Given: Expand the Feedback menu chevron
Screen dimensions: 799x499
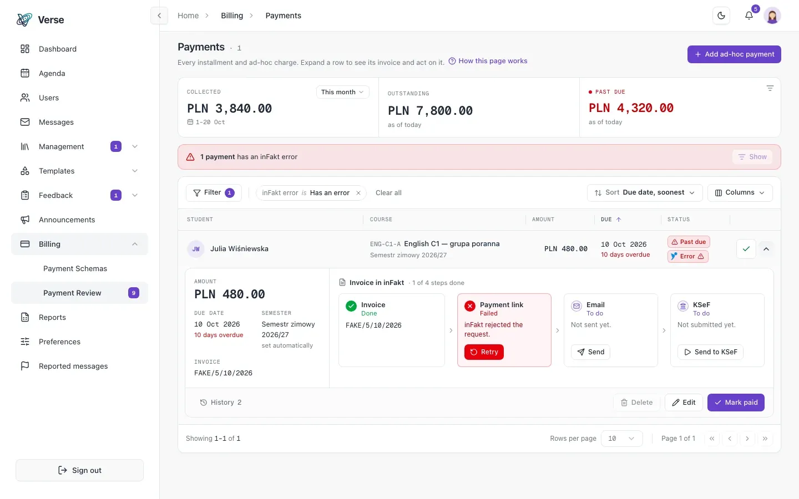Looking at the screenshot, I should 135,195.
